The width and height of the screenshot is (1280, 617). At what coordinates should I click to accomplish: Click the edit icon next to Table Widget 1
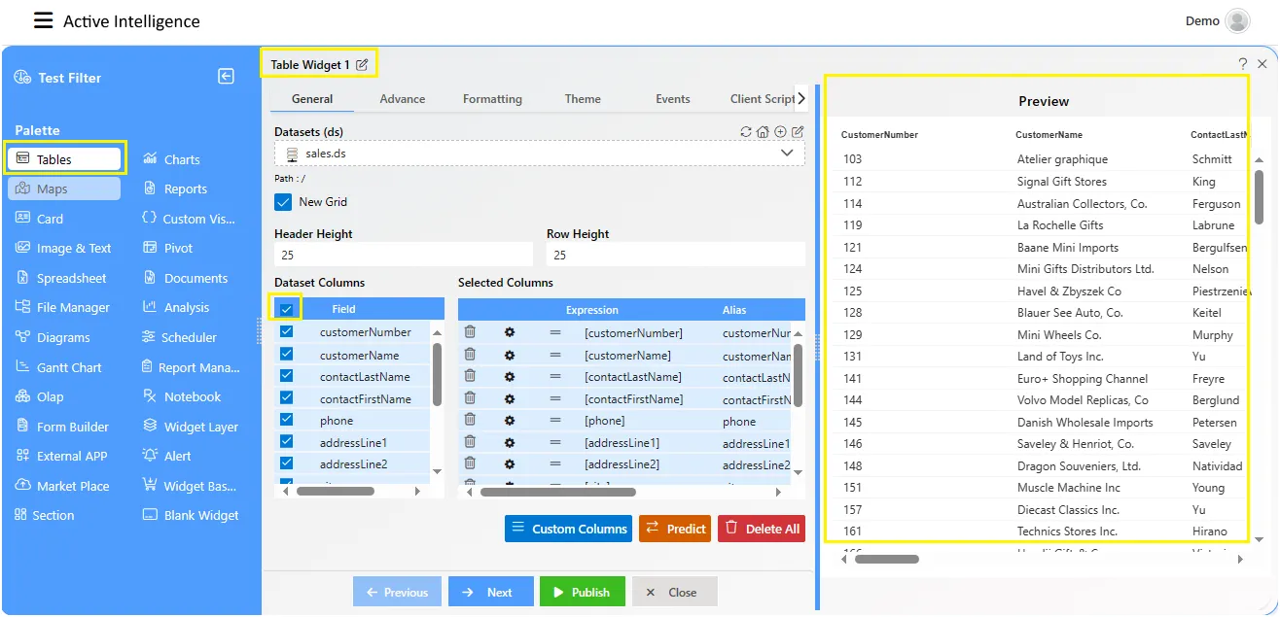[x=362, y=65]
